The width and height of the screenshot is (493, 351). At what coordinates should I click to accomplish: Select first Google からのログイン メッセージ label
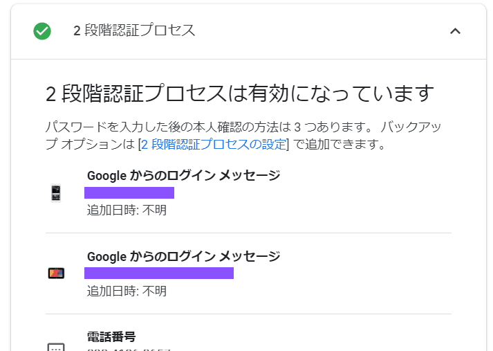point(183,176)
